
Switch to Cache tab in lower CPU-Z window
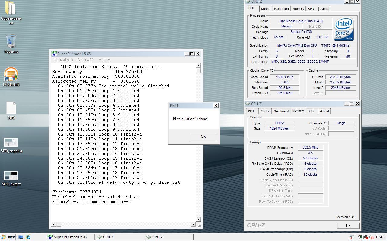265,111
